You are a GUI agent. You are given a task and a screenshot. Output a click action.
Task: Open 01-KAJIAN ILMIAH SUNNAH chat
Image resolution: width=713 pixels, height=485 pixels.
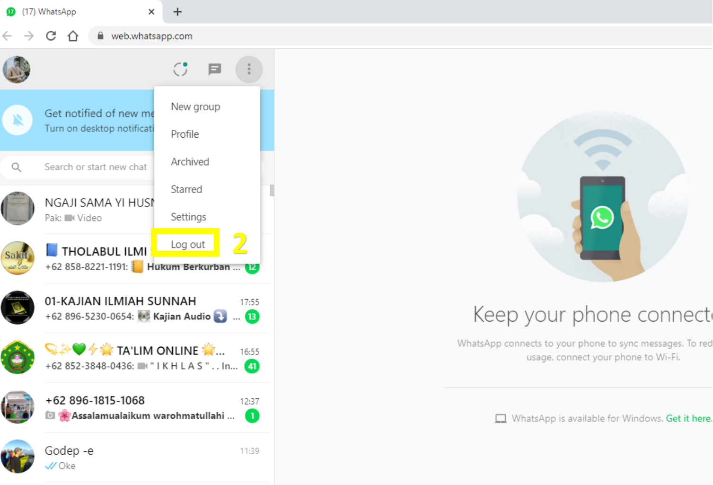(x=135, y=309)
